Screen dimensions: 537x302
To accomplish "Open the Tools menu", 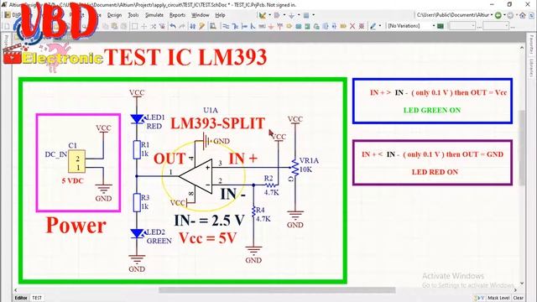I will click(x=133, y=15).
